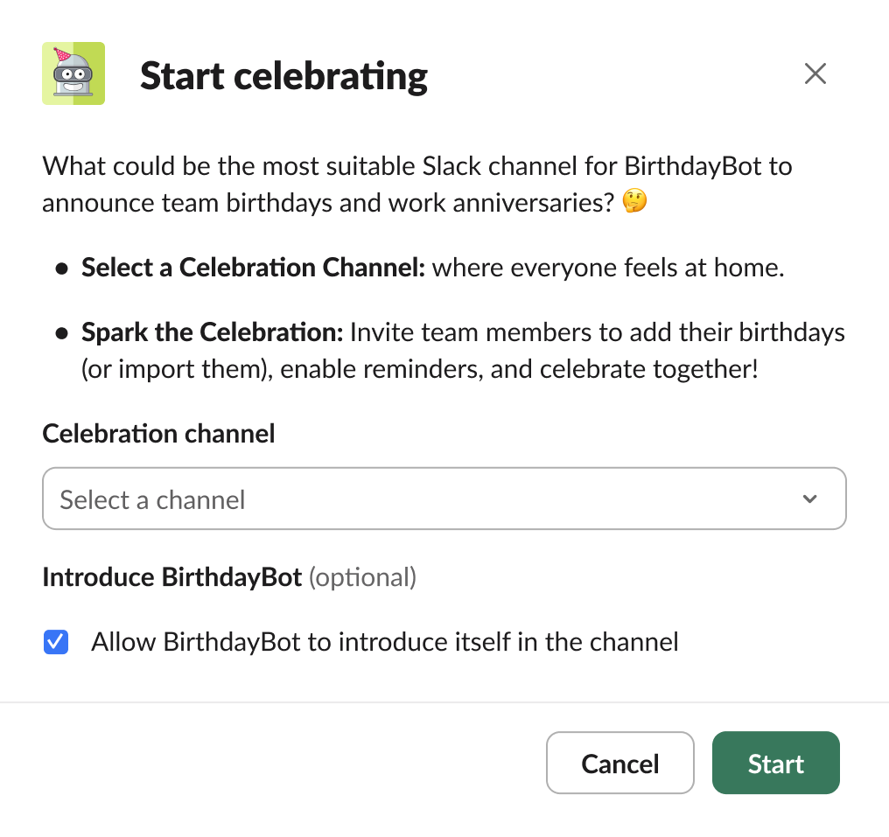Cancel the BirthdayBot setup dialog
Screen dimensions: 889x837
pos(619,763)
